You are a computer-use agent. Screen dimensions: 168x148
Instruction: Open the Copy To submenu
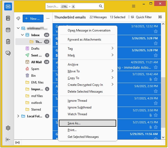tap(88, 78)
